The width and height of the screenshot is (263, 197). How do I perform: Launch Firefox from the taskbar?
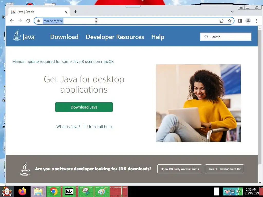click(x=22, y=191)
